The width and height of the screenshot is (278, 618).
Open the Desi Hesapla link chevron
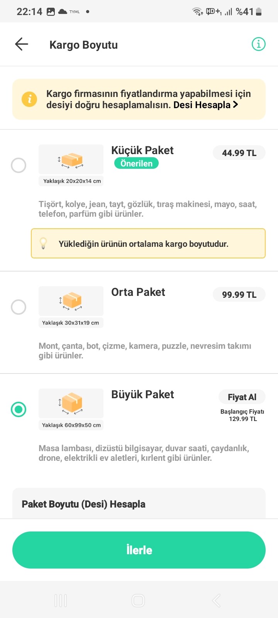click(x=235, y=105)
